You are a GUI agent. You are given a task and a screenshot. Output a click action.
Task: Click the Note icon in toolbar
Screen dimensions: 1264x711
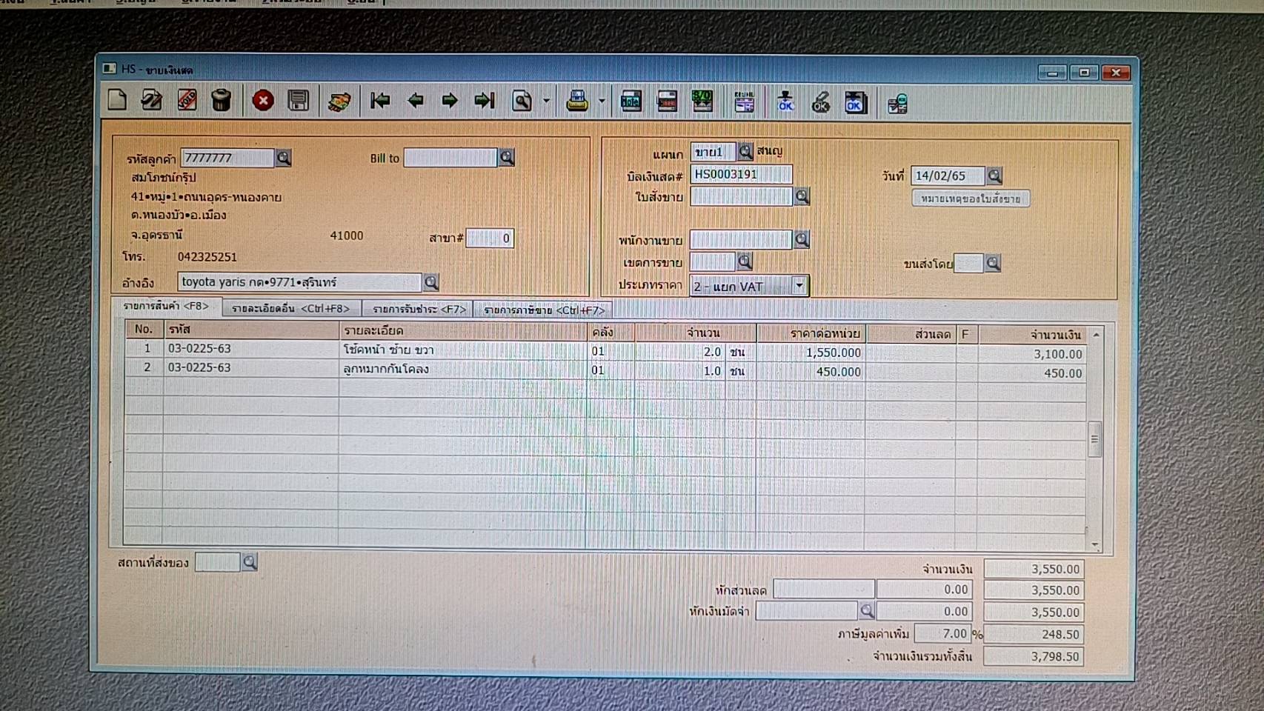(x=631, y=101)
